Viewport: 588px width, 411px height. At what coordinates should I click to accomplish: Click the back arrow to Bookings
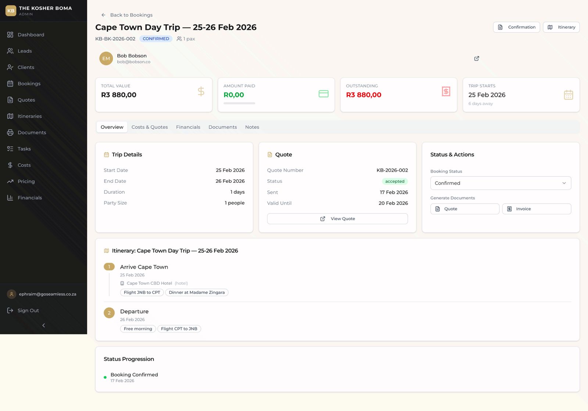[x=103, y=15]
